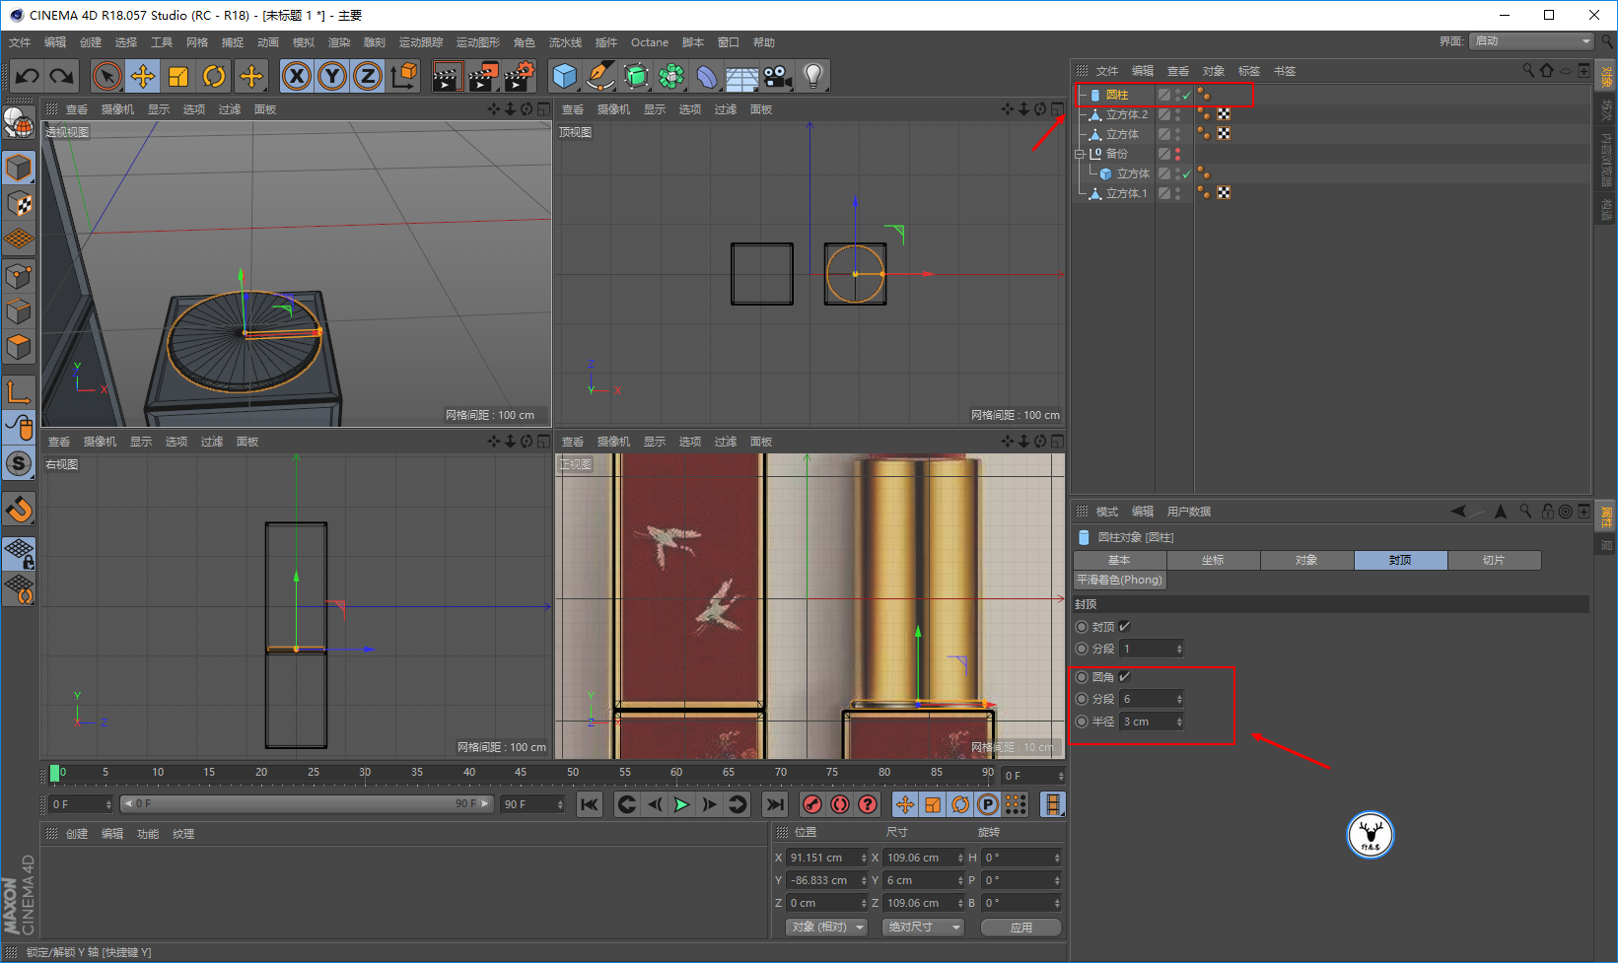Open the 创建 menu

click(91, 42)
